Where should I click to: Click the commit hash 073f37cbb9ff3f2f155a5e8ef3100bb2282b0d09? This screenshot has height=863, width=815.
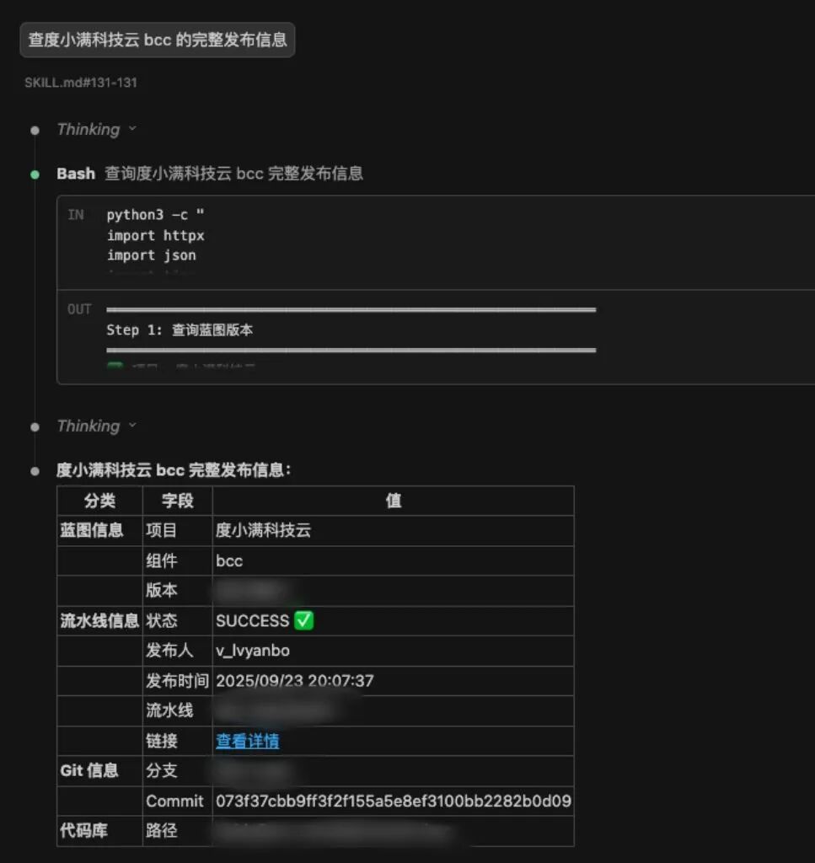pyautogui.click(x=394, y=801)
